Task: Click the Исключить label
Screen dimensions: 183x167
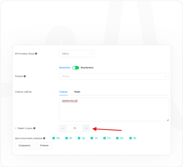Action: click(x=87, y=68)
